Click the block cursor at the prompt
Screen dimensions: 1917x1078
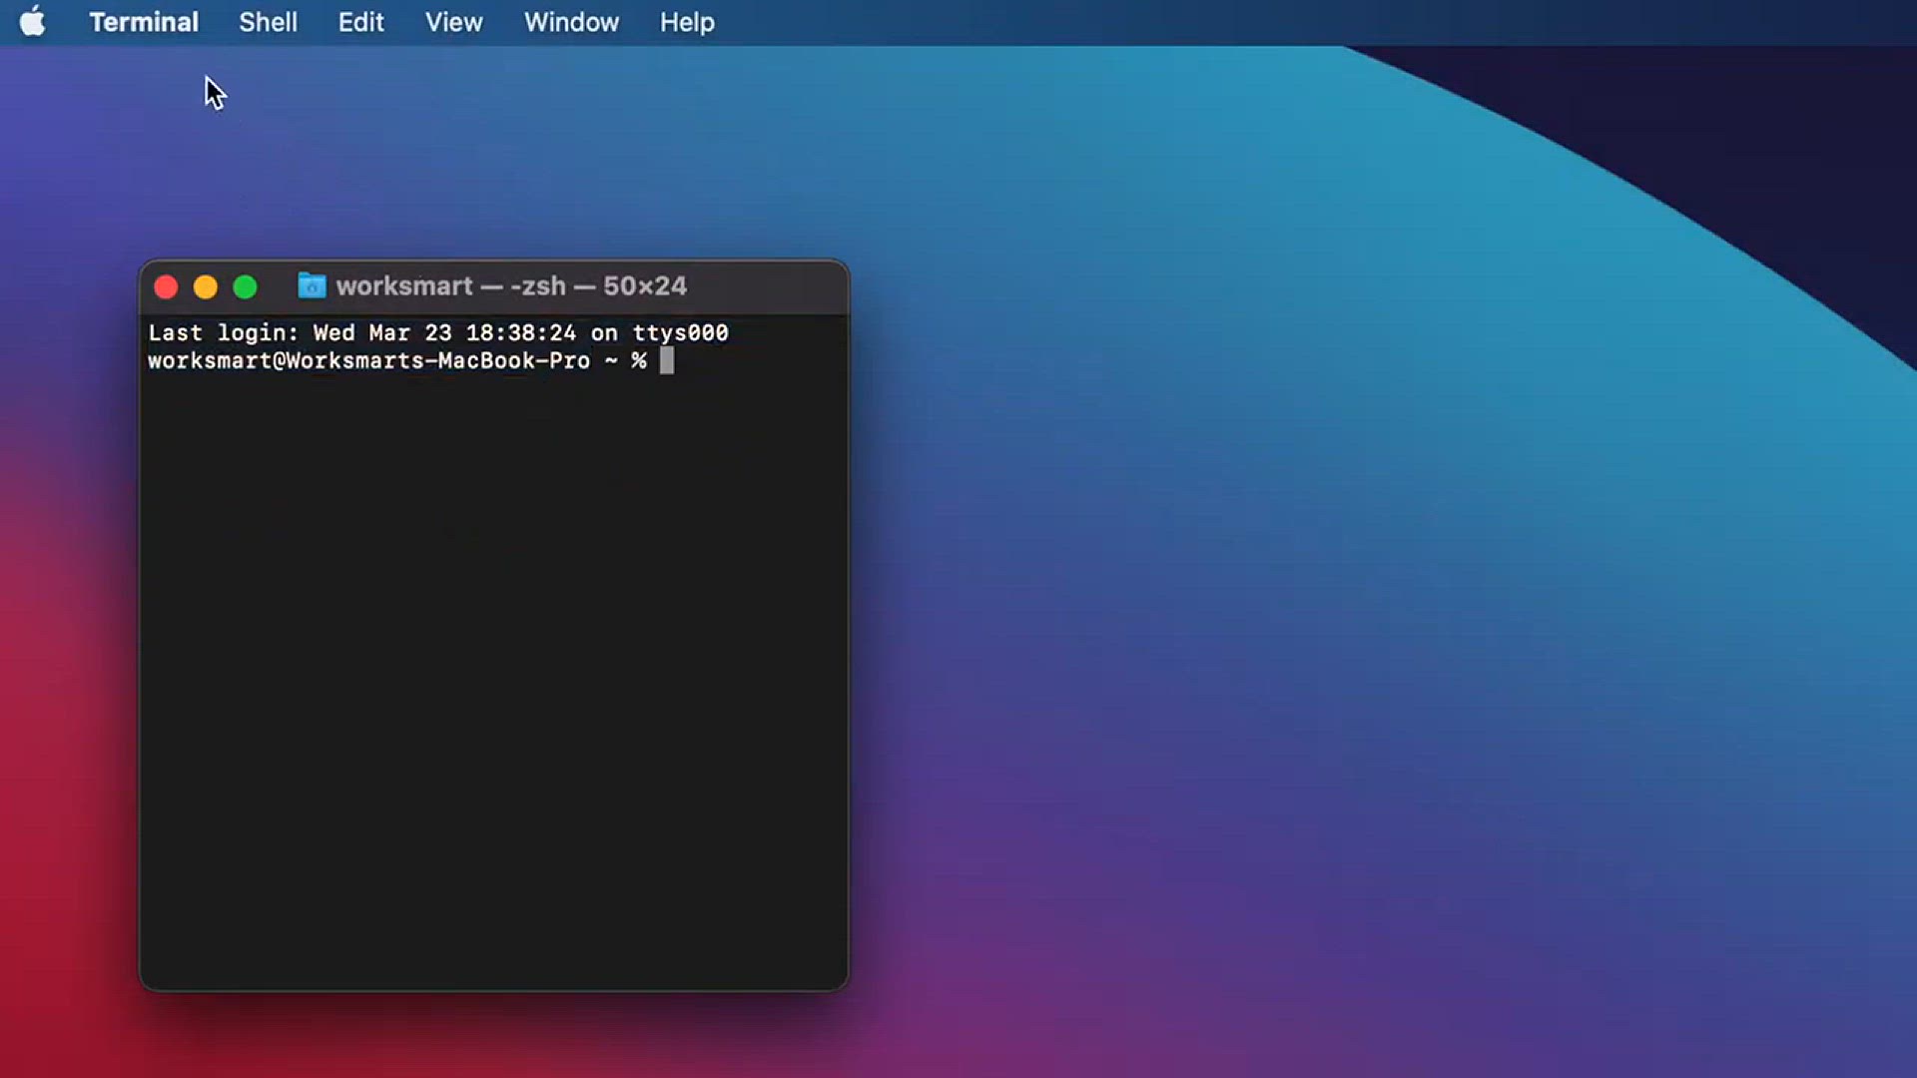667,360
